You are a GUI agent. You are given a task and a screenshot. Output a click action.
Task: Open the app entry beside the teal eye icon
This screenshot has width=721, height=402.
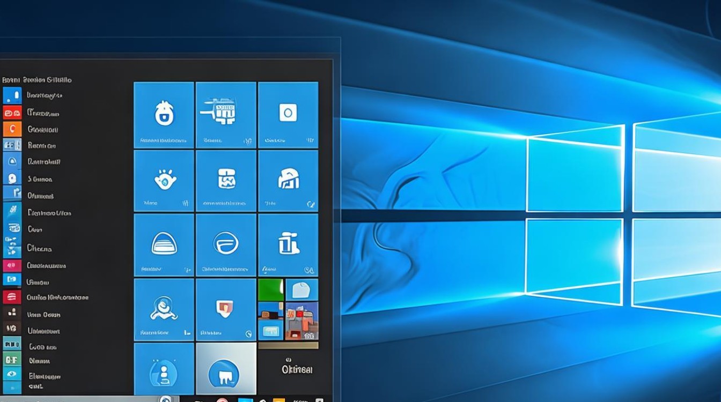pos(44,376)
